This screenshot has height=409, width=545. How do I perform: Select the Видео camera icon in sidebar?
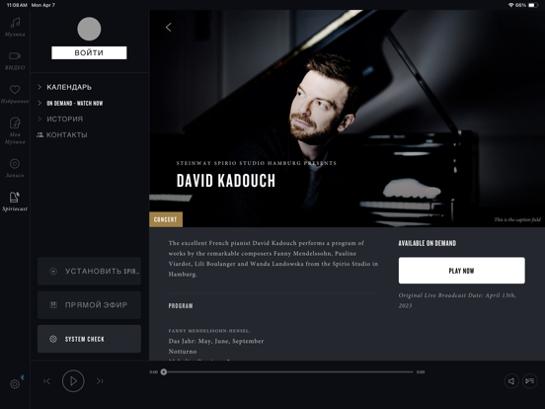point(15,56)
